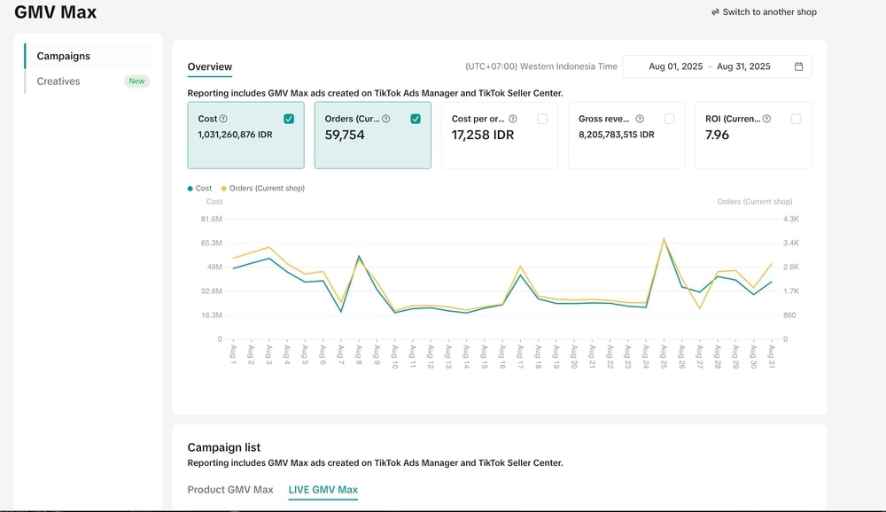Enable the Cost per order checkbox

click(542, 119)
